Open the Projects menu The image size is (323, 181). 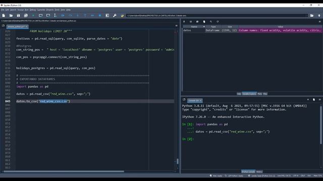click(50, 10)
